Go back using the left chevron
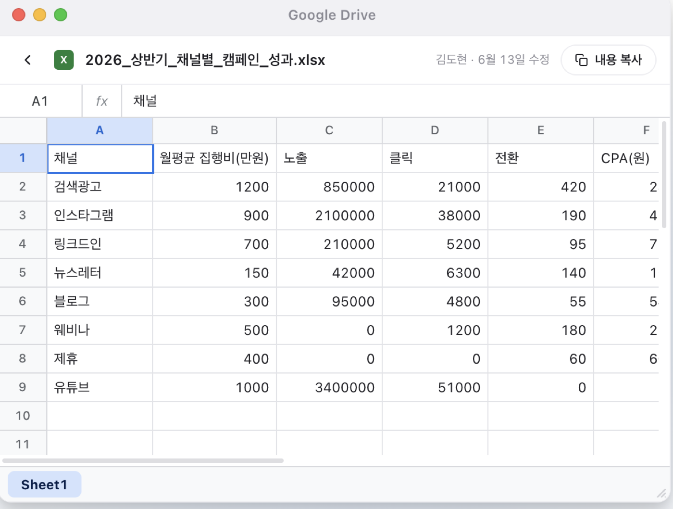The image size is (673, 509). [x=28, y=60]
